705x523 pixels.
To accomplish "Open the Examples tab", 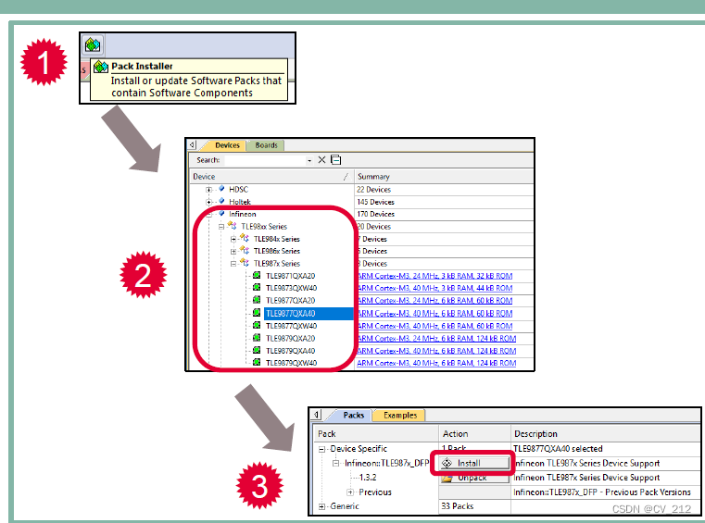I will [399, 416].
